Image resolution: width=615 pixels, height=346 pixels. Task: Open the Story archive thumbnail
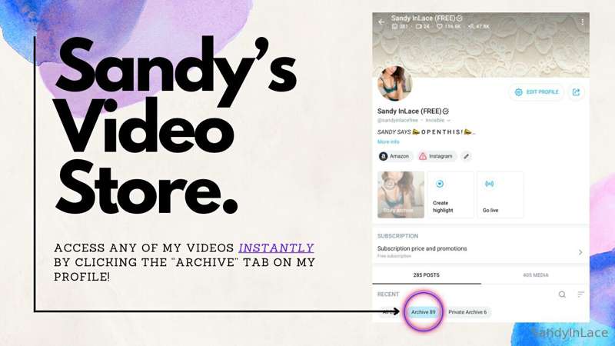401,195
